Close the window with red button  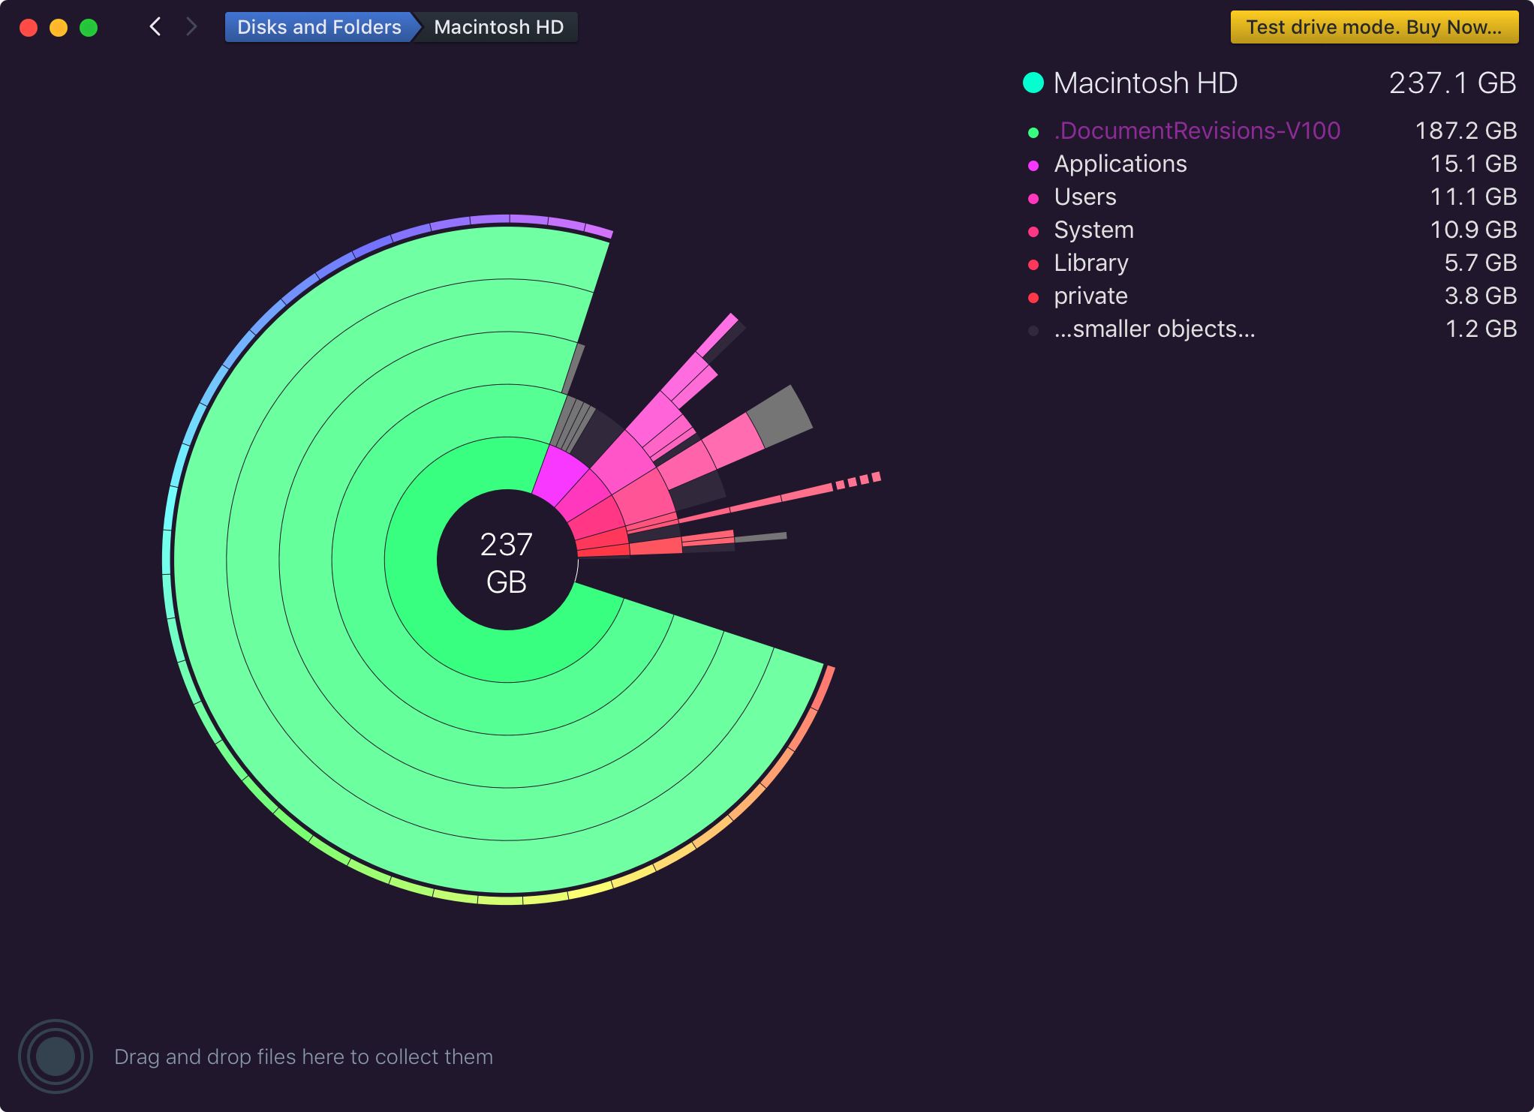click(x=29, y=27)
